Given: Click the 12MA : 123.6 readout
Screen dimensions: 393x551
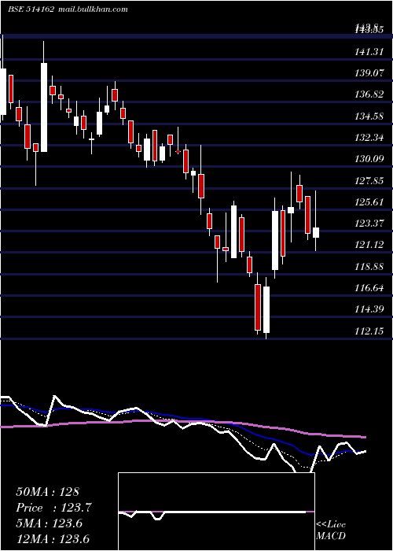Looking at the screenshot, I should (x=53, y=539).
